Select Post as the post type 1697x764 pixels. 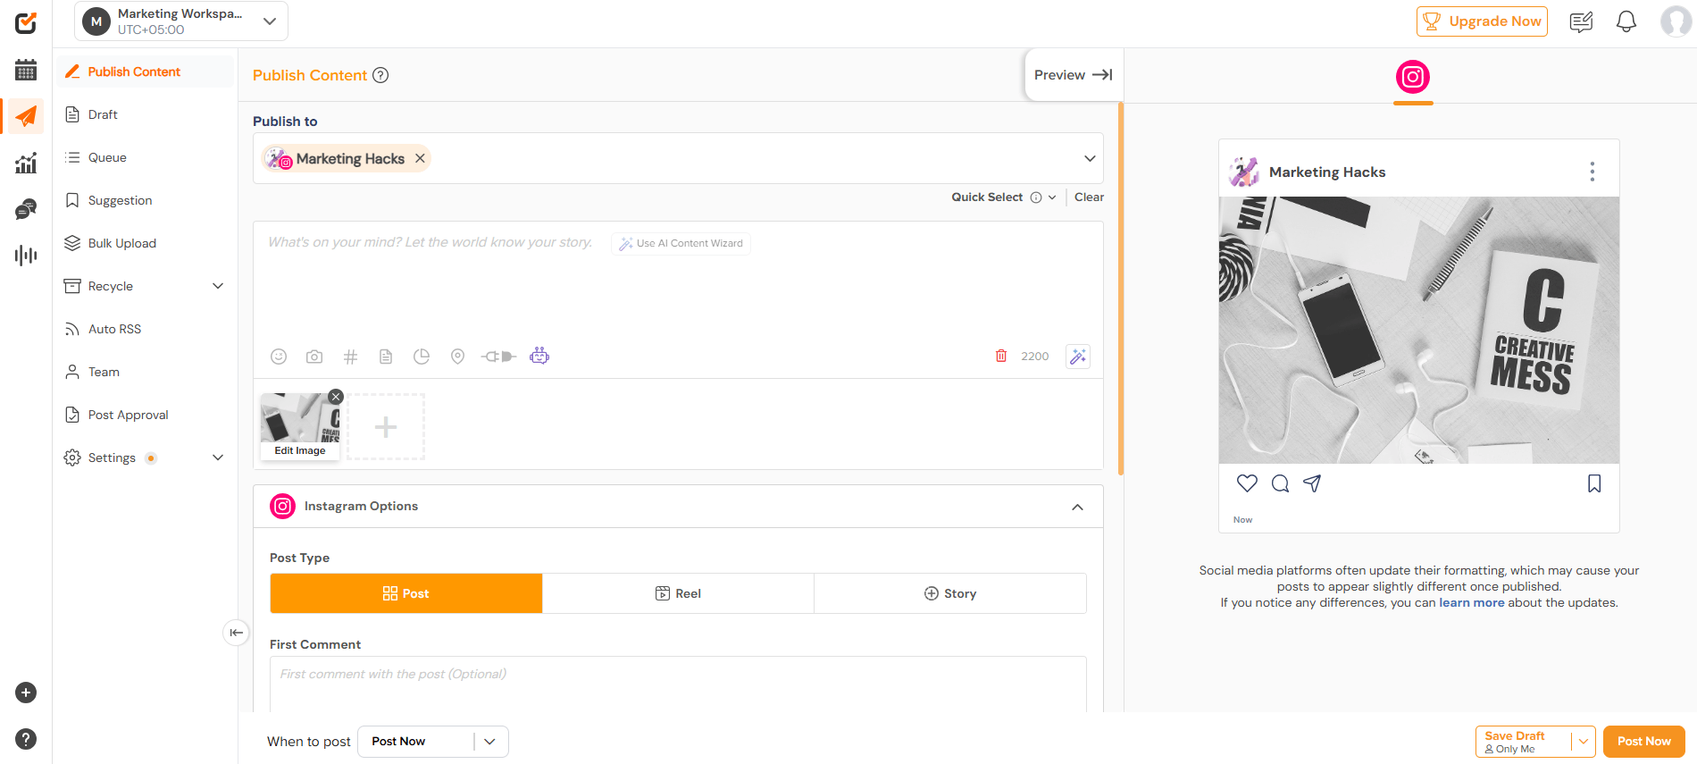pyautogui.click(x=406, y=593)
